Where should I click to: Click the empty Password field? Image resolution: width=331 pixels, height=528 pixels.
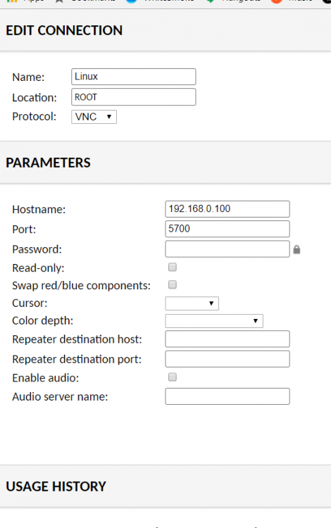(227, 249)
